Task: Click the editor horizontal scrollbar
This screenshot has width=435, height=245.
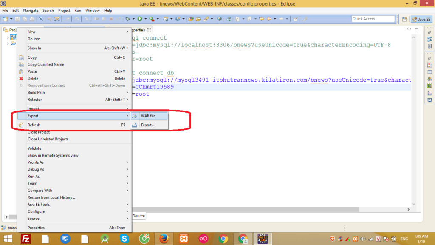Action: (246, 209)
